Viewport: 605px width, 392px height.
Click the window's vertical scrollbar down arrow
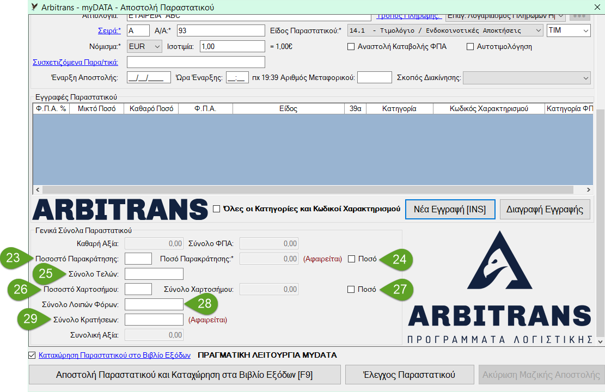pyautogui.click(x=600, y=341)
